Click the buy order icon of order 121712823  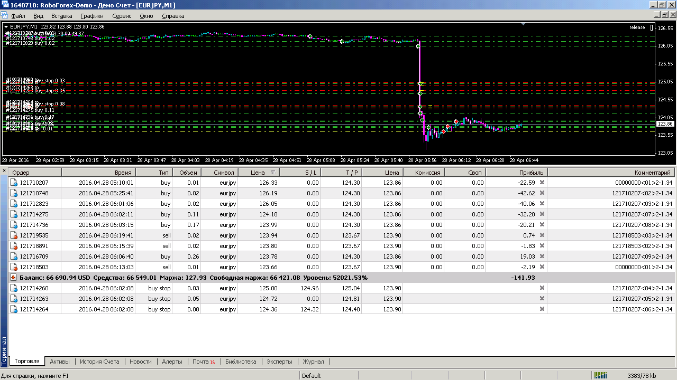[14, 204]
